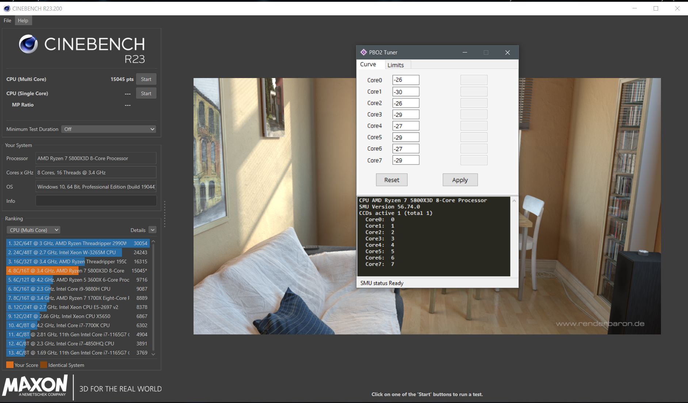Viewport: 688px width, 403px height.
Task: Select the Core i7-4850HQ ranking row
Action: click(78, 344)
